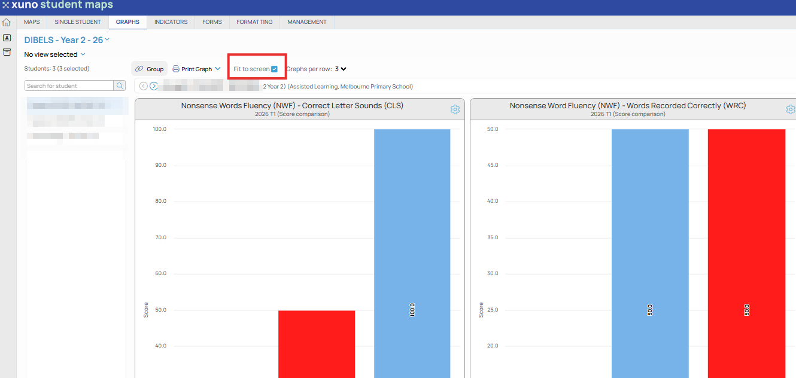Click the red 50.0 bar in WRC graph
The width and height of the screenshot is (796, 378).
746,254
